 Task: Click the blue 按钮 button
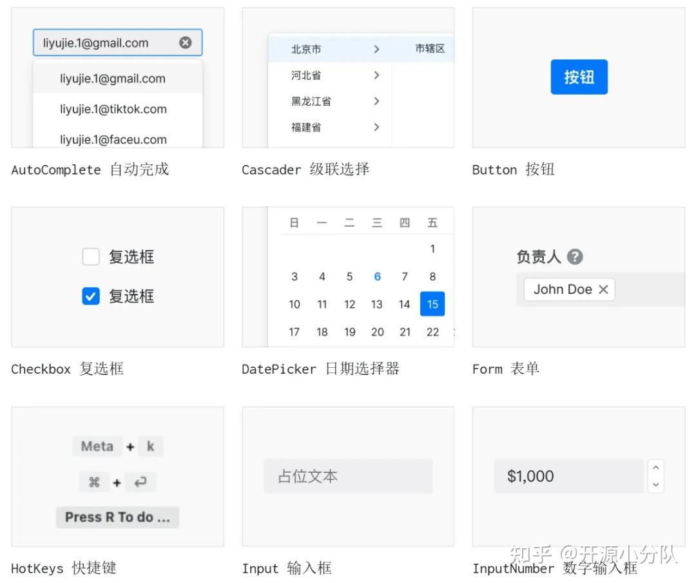579,76
